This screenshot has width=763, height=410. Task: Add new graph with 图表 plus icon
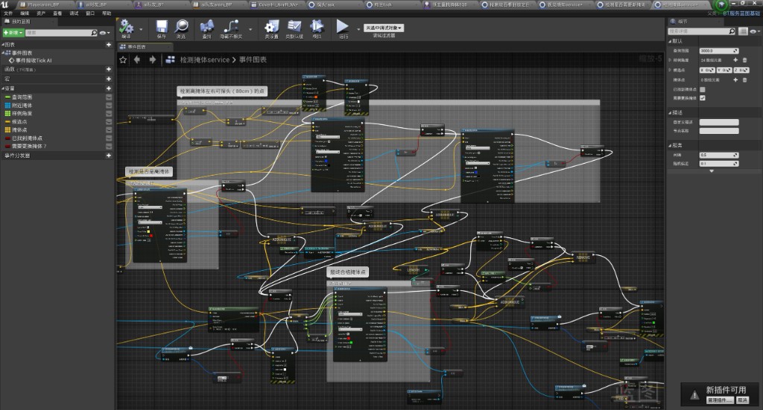[109, 45]
